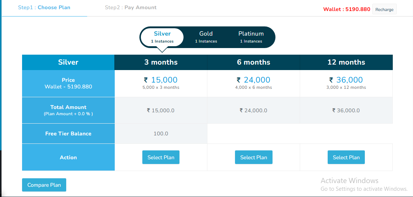The image size is (413, 197).
Task: Select Plan for 3 months
Action: point(161,157)
